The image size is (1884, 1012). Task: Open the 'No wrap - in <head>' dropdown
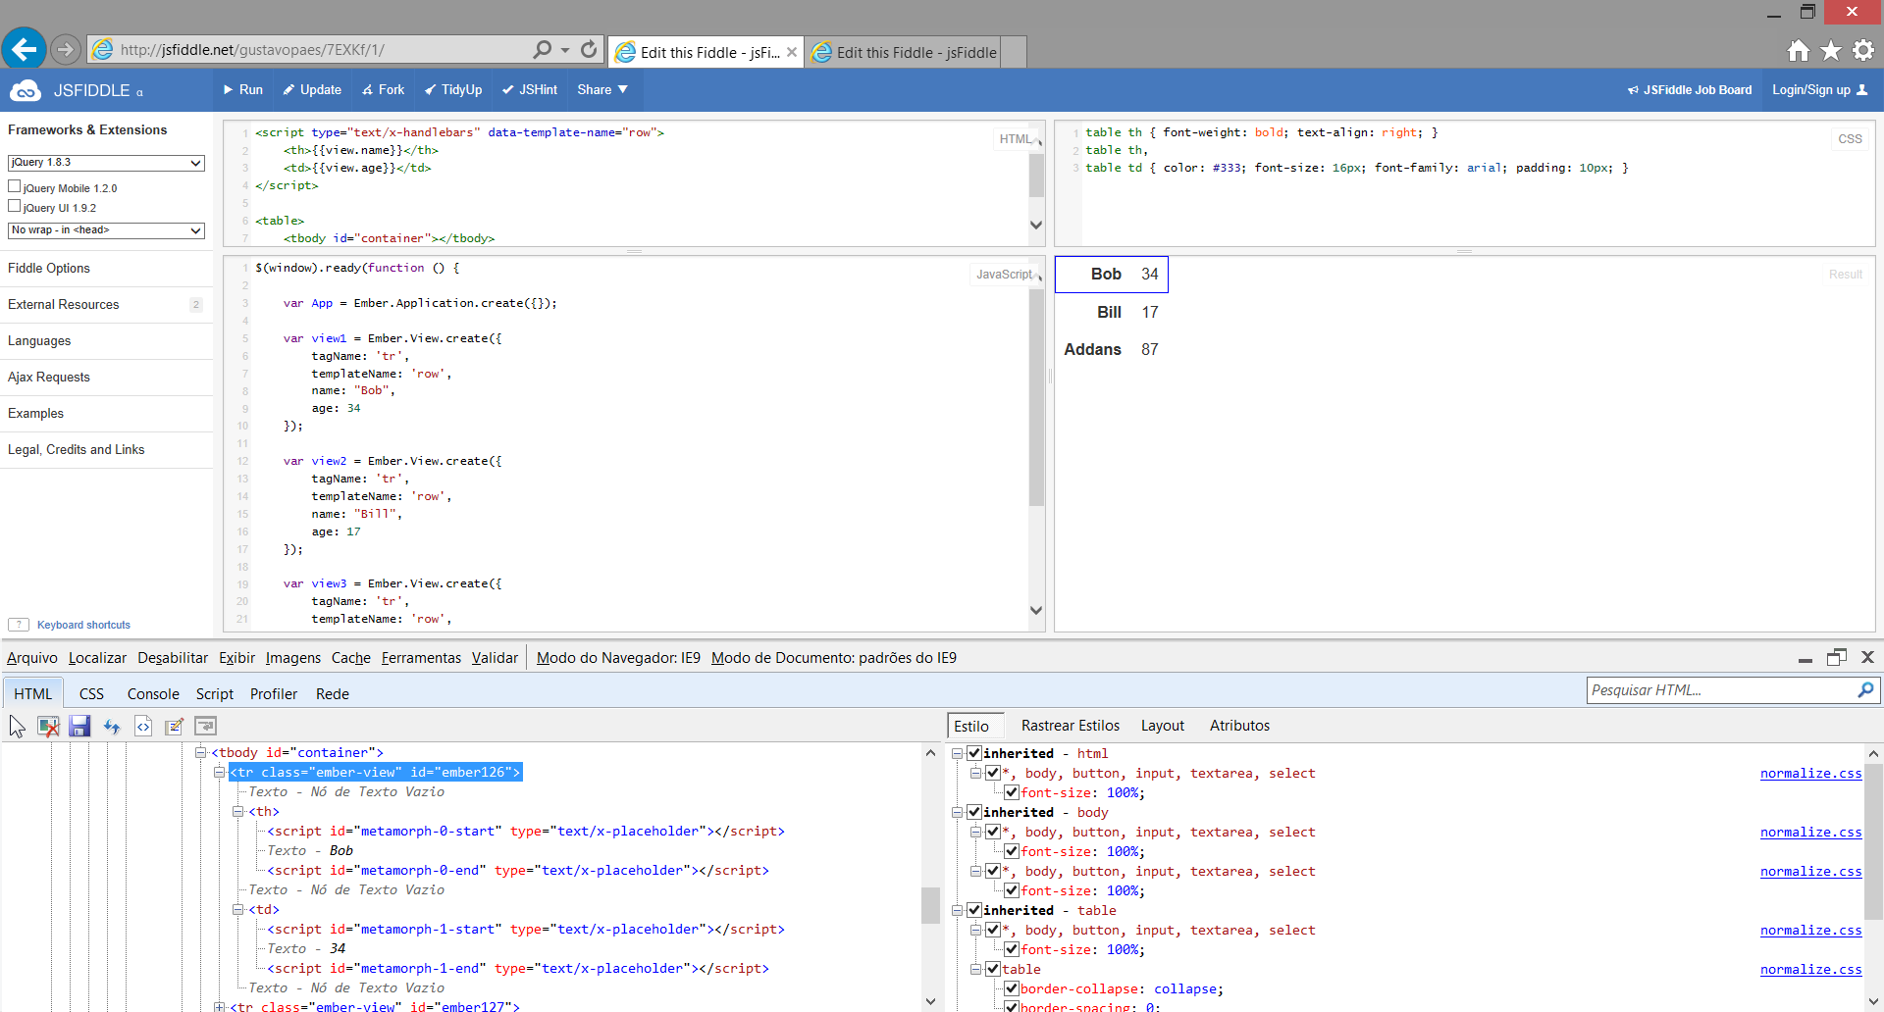(106, 230)
